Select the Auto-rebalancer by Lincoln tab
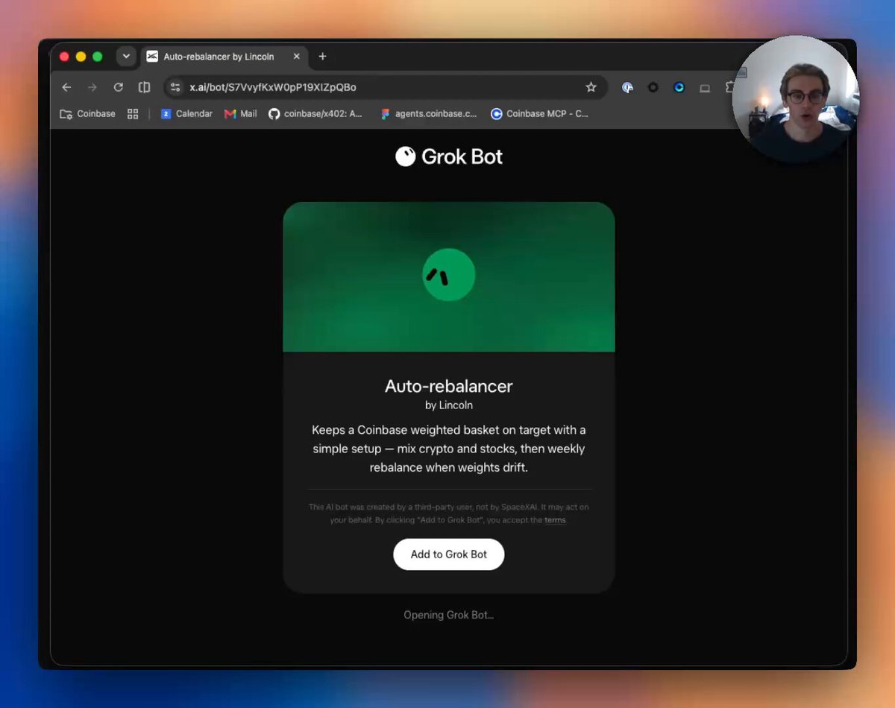Viewport: 895px width, 708px height. 224,57
